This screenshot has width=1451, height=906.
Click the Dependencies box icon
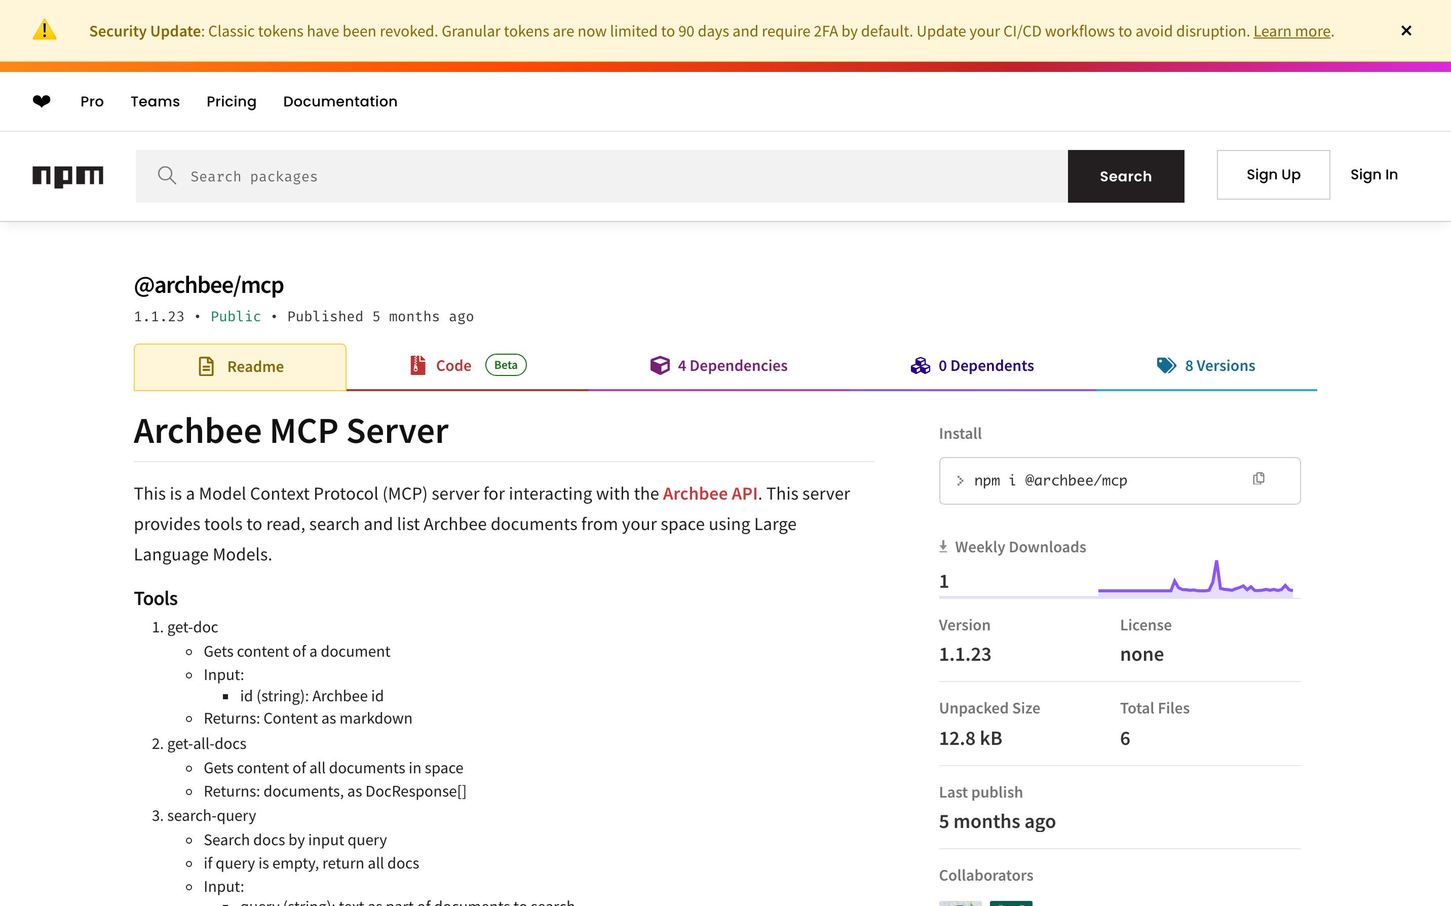pos(660,365)
